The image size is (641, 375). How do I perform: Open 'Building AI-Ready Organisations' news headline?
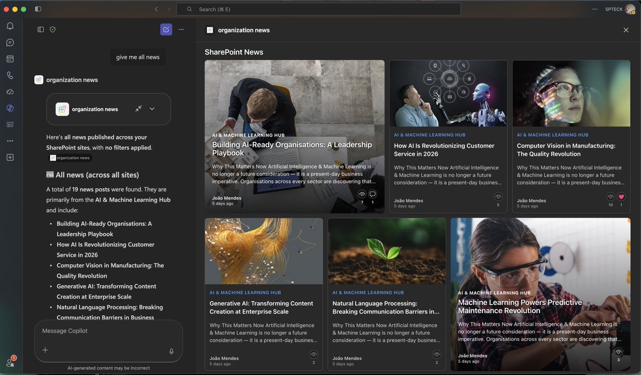tap(292, 149)
